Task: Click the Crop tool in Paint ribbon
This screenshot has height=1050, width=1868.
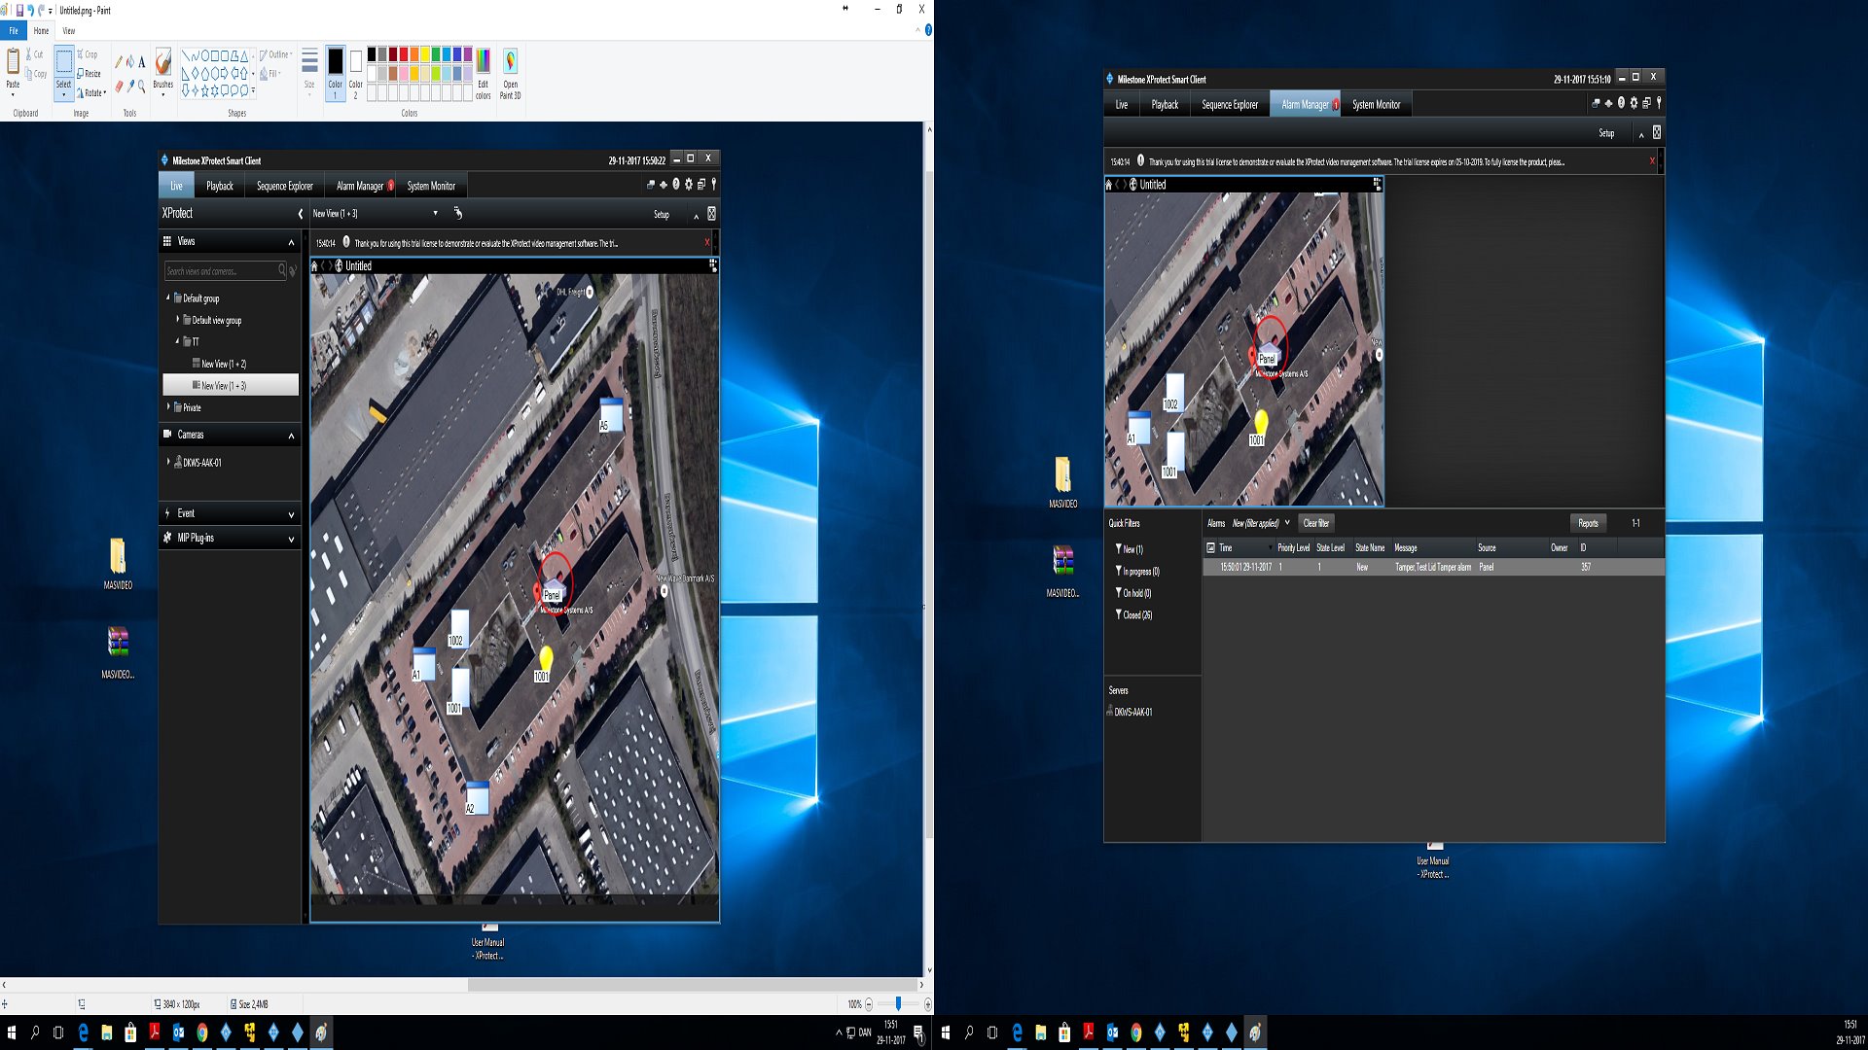Action: click(x=88, y=54)
